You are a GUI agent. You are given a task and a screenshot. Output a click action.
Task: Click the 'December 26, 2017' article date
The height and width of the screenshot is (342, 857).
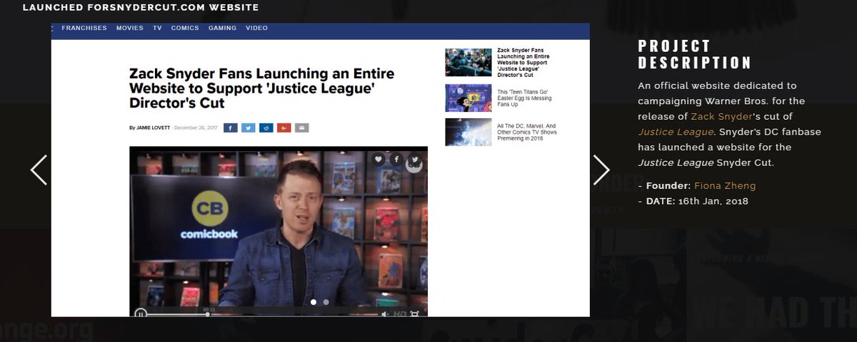coord(196,128)
